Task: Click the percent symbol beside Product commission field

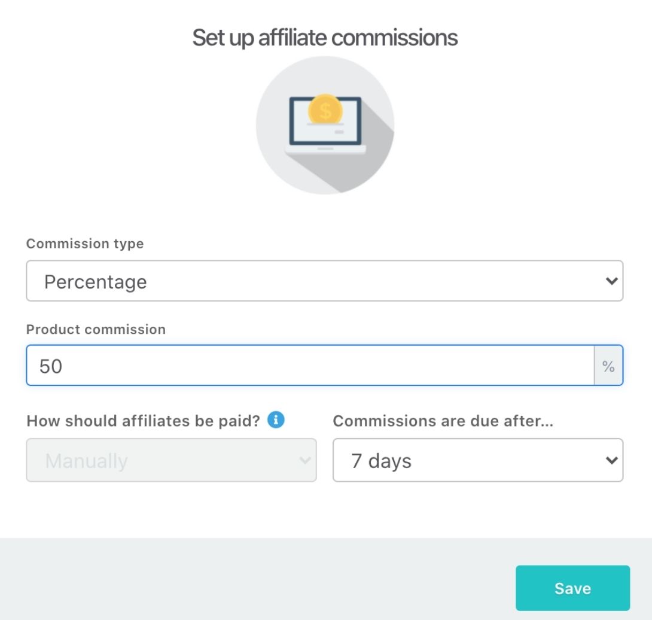Action: [x=608, y=366]
